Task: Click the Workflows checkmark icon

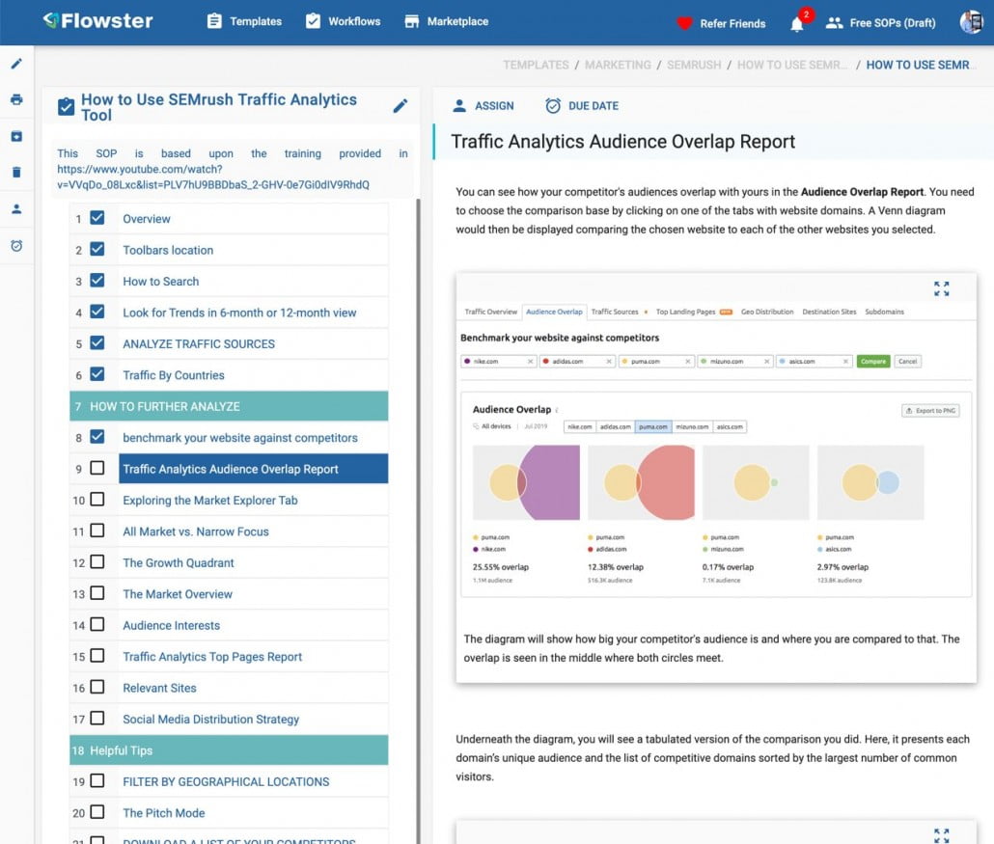Action: pos(314,21)
